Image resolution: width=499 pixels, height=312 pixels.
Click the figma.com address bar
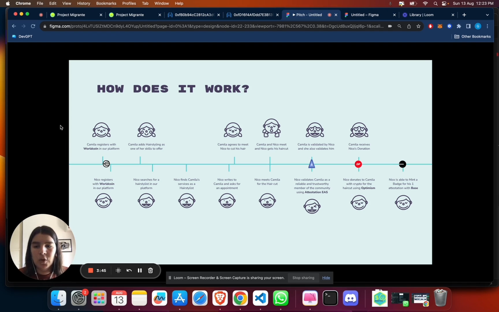point(217,26)
